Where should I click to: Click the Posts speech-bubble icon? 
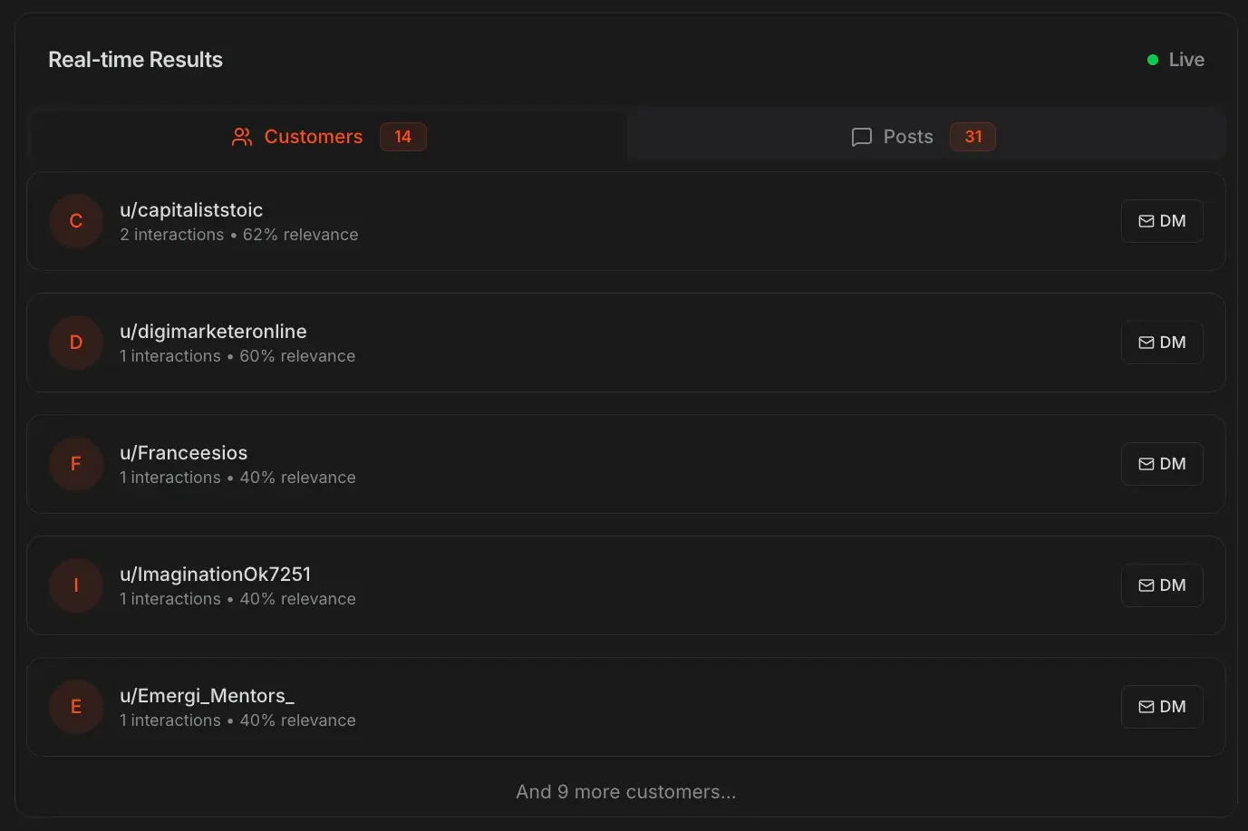[861, 137]
